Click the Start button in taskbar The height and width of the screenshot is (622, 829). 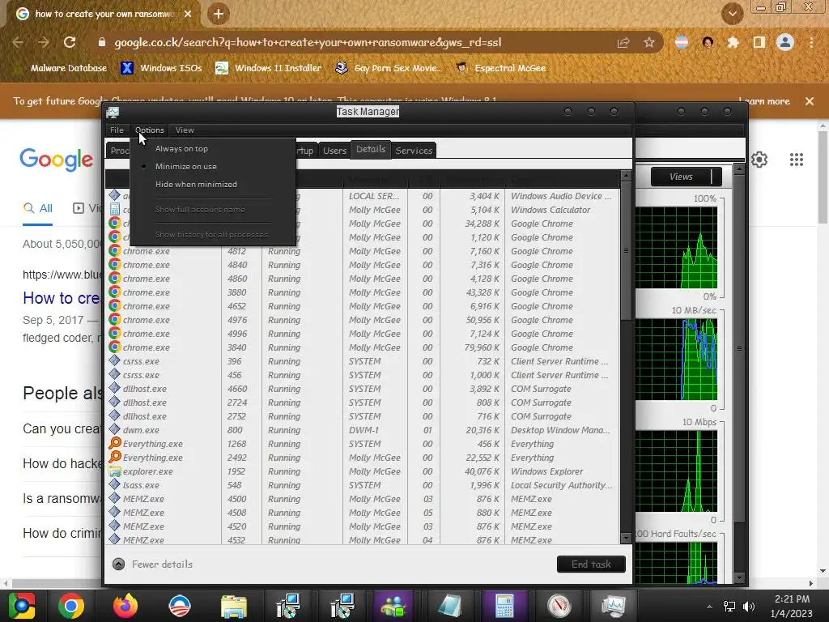tap(21, 606)
